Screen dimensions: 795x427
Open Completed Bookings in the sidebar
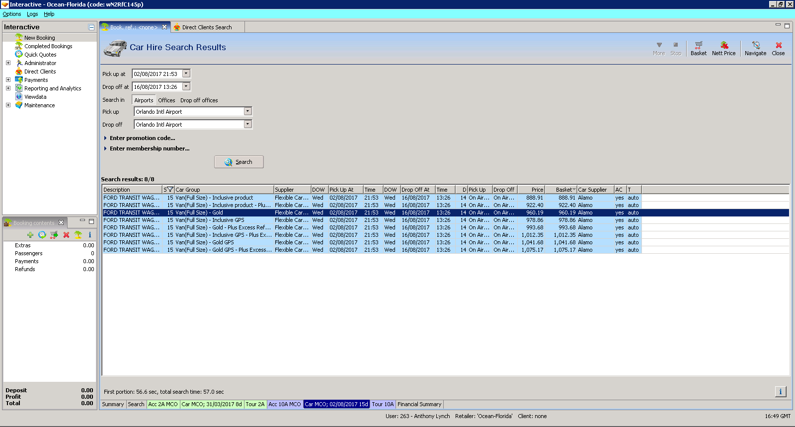click(48, 46)
